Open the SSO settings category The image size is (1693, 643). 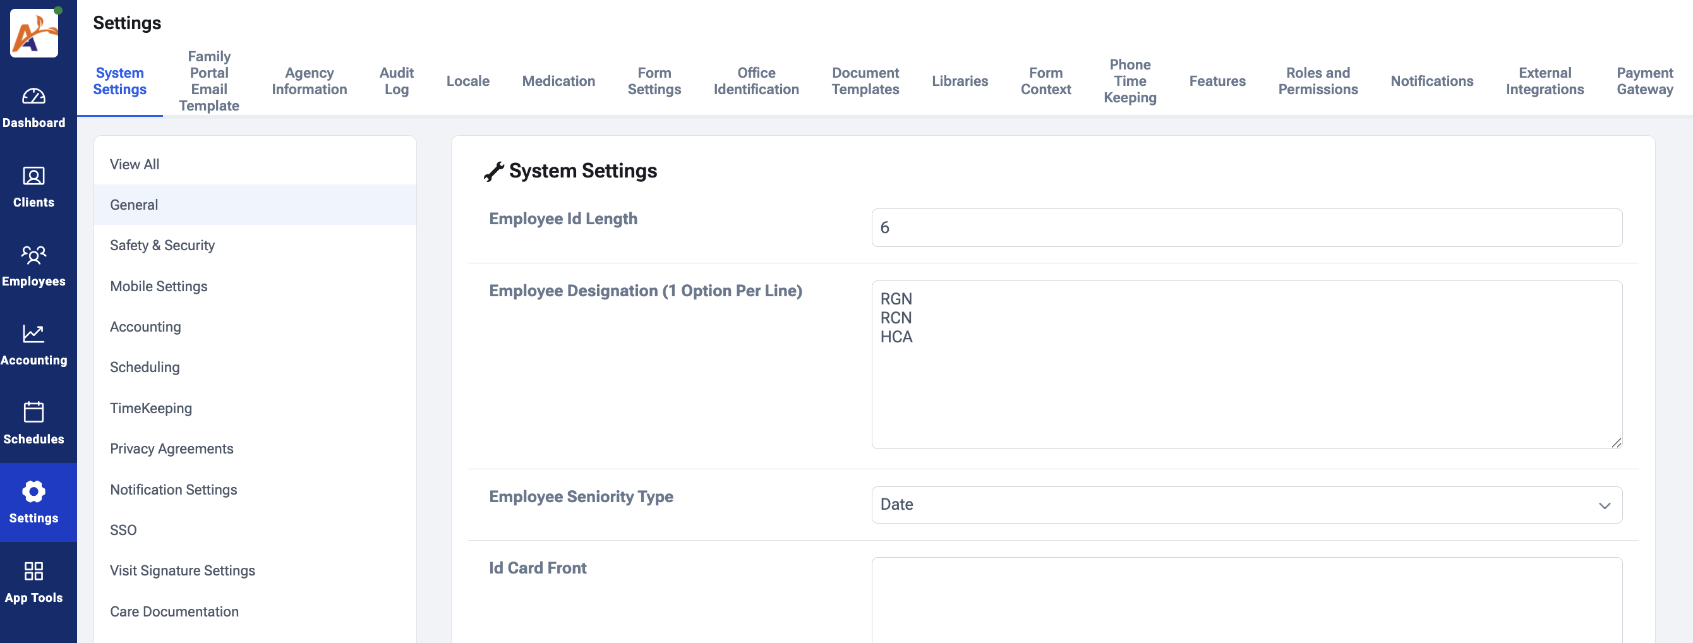(255, 530)
